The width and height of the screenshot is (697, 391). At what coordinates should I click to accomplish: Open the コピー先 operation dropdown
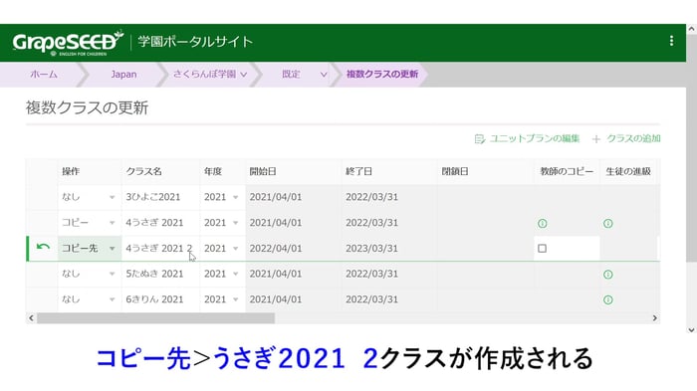112,249
